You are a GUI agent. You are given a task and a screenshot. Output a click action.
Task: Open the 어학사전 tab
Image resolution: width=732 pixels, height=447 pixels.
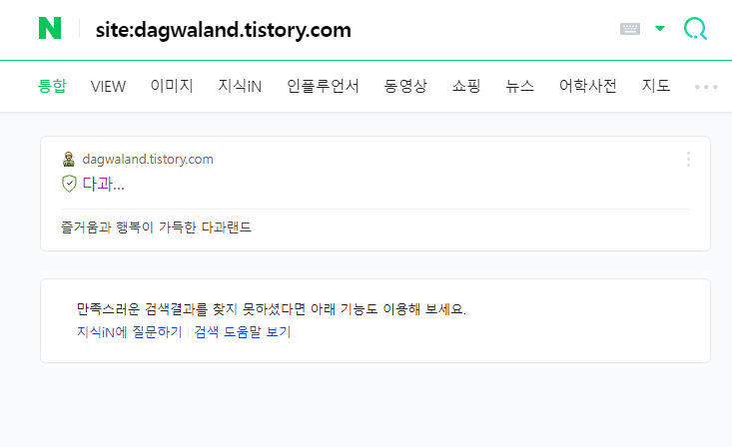588,86
